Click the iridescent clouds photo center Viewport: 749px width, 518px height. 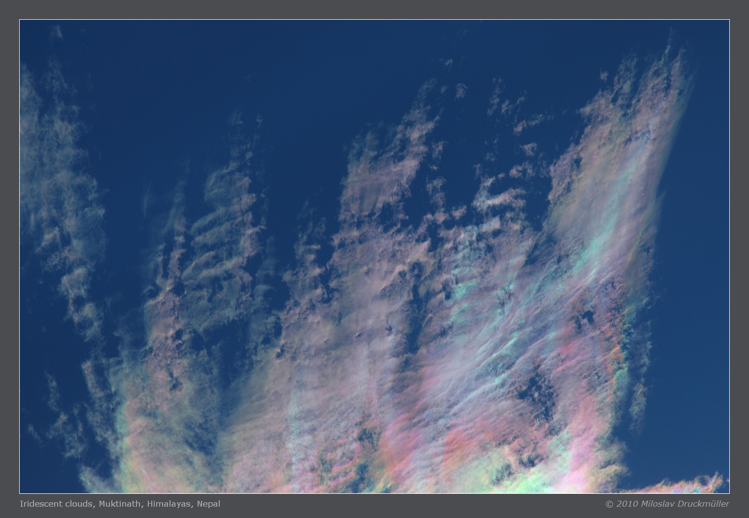(x=374, y=256)
